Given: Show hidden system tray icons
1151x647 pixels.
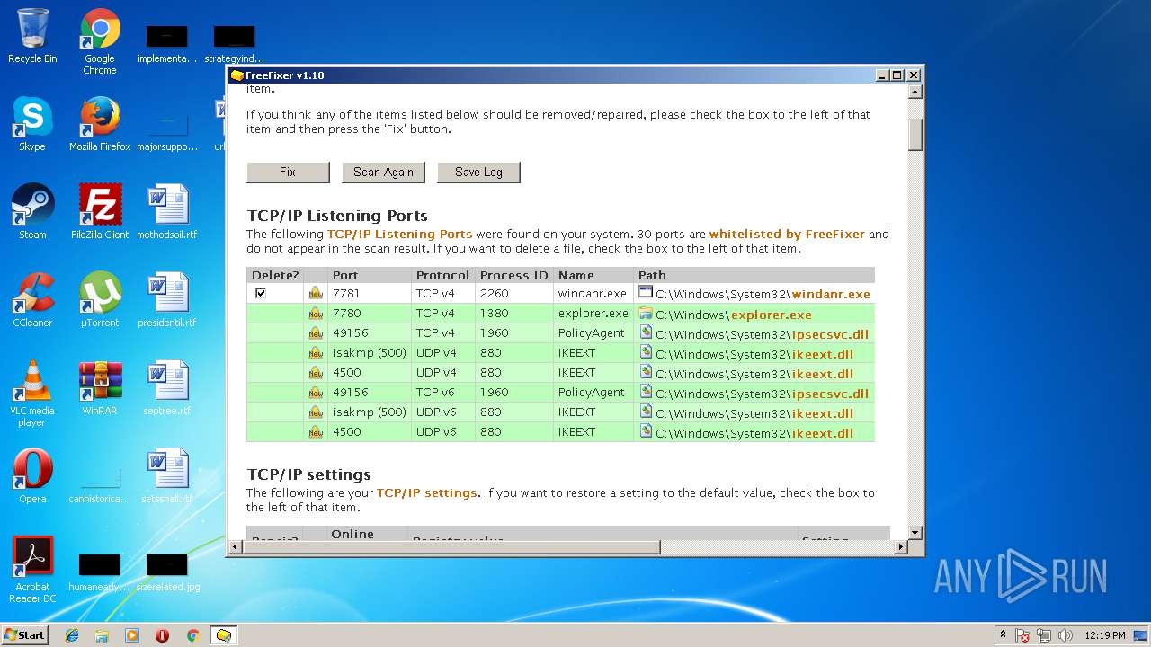Looking at the screenshot, I should [1004, 634].
